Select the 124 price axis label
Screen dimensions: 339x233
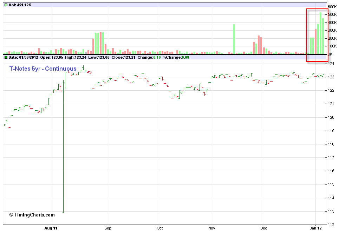(331, 64)
